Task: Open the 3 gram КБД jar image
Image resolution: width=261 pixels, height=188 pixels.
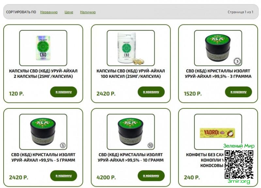Action: [218, 48]
